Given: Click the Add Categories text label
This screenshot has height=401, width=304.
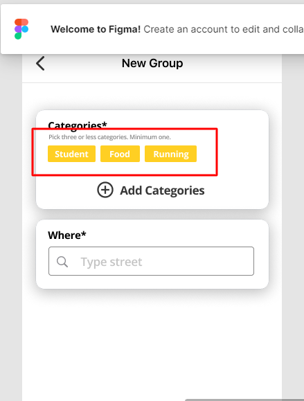Looking at the screenshot, I should coord(162,190).
